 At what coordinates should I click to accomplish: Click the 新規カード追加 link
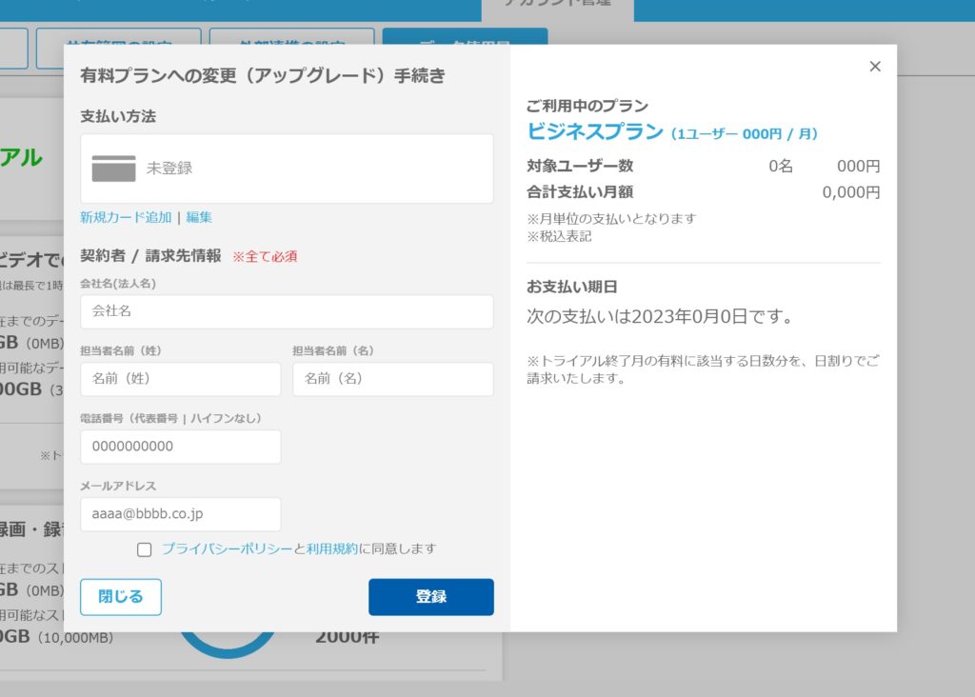click(126, 217)
